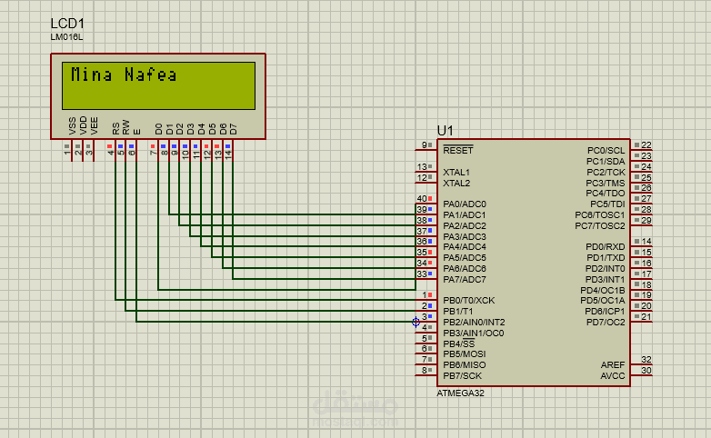Select the PD1/TXD pin label
The height and width of the screenshot is (438, 711).
click(x=606, y=257)
